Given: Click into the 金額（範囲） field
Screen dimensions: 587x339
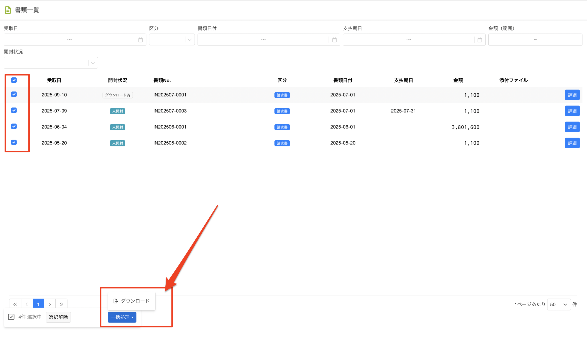Looking at the screenshot, I should [x=535, y=40].
